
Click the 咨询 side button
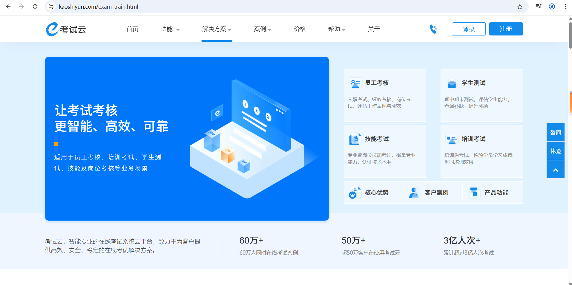point(556,132)
